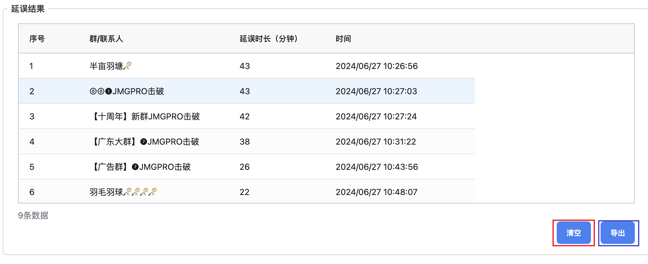Click the badminton emoji after 半亩羽塘
The width and height of the screenshot is (648, 264).
[128, 66]
